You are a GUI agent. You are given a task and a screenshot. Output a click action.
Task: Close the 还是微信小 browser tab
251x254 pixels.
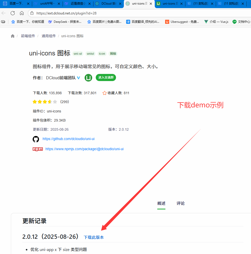pyautogui.click(x=89, y=4)
